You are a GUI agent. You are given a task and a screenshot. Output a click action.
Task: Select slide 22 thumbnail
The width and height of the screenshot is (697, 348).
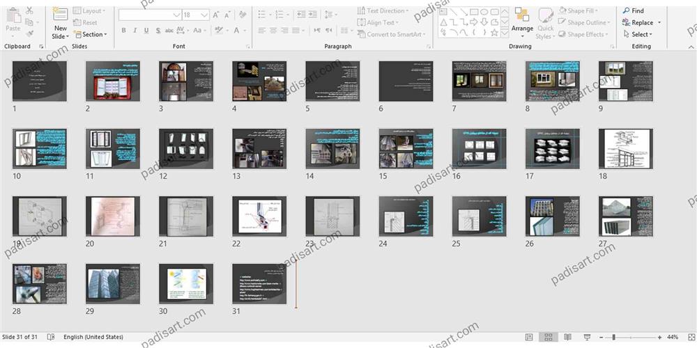259,216
